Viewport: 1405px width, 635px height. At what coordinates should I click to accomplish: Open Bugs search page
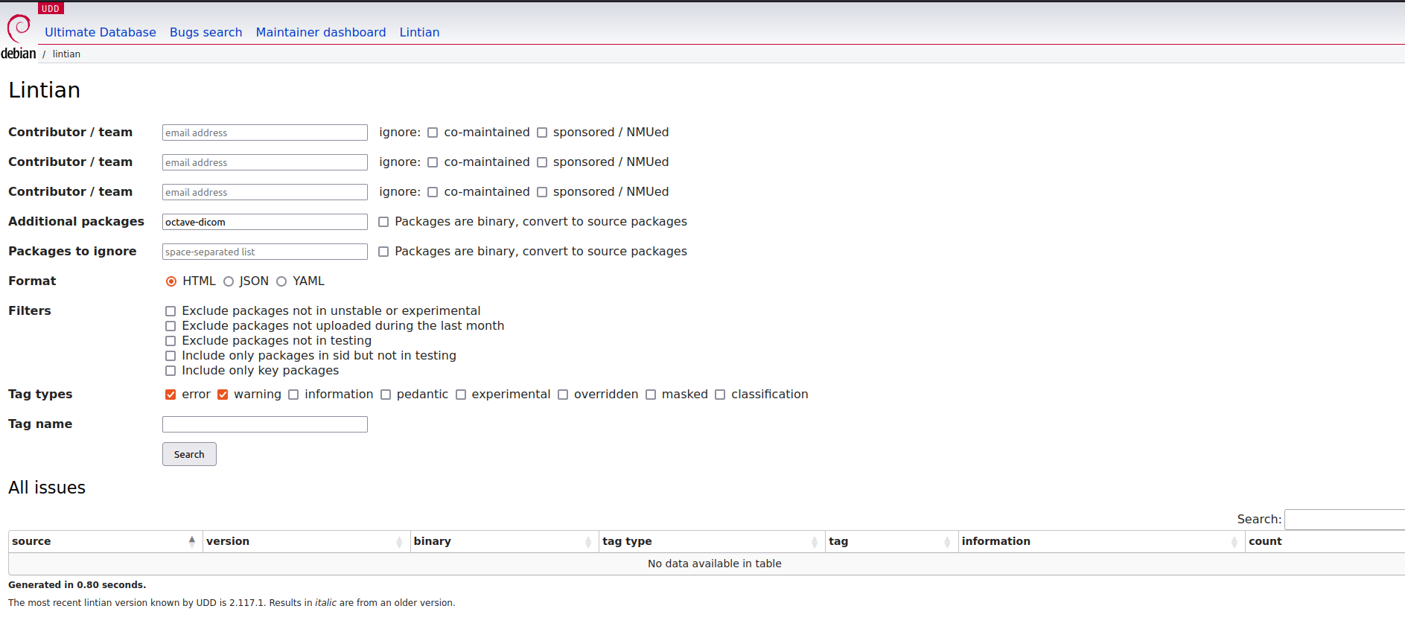[x=206, y=32]
